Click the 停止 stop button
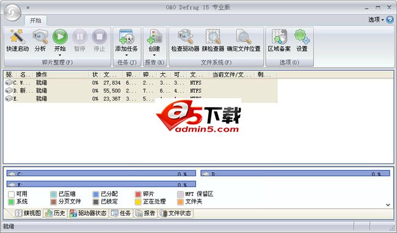 pyautogui.click(x=100, y=40)
